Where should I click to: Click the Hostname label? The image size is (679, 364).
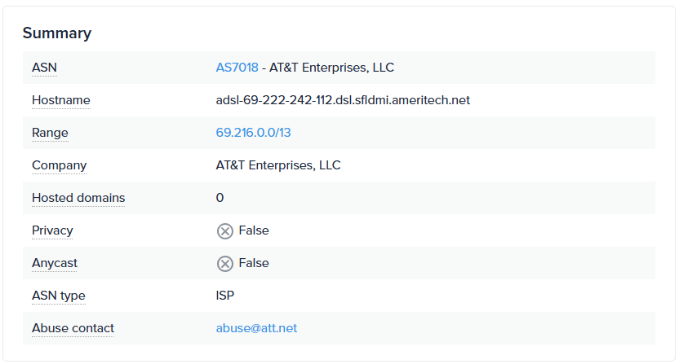60,100
